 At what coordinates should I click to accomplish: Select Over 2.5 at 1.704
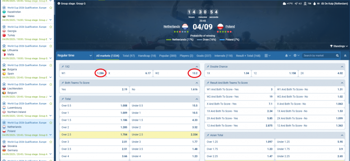(x=94, y=134)
